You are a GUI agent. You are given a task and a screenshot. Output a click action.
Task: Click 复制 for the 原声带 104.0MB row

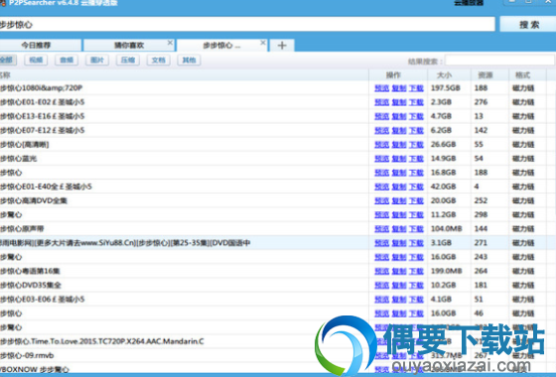(399, 229)
